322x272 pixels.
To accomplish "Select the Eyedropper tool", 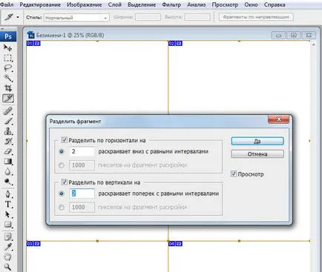I will point(8,247).
